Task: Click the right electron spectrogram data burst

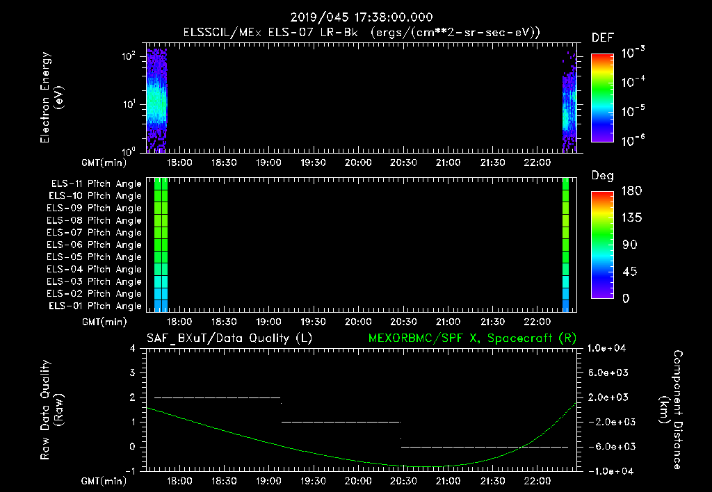Action: [569, 102]
